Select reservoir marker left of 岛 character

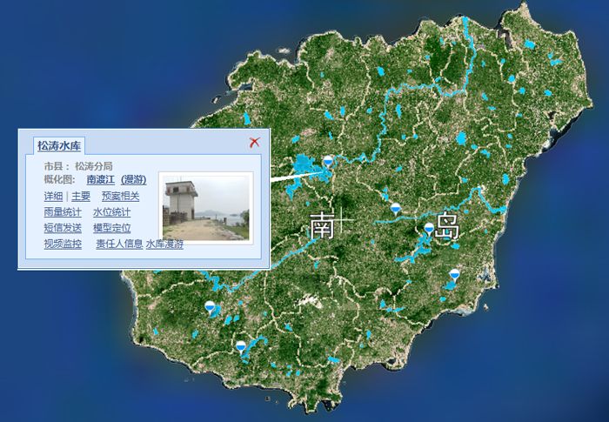pyautogui.click(x=429, y=229)
